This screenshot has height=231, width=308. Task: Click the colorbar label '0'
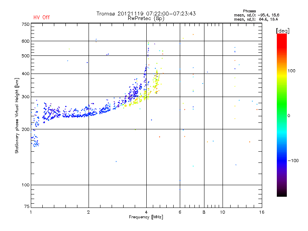point(289,116)
